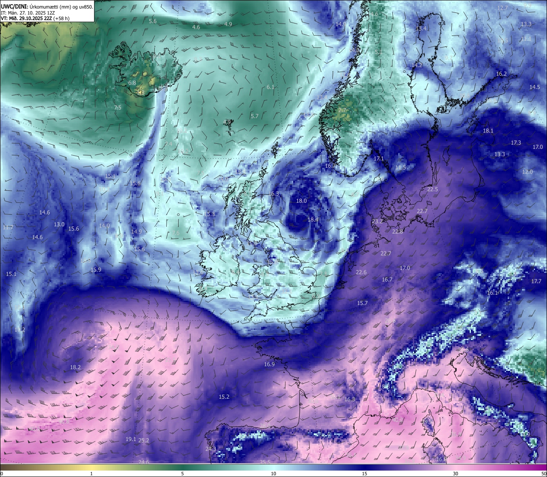The height and width of the screenshot is (477, 547).
Task: Click the 5.7 value near the Faroe Islands
Action: (255, 116)
